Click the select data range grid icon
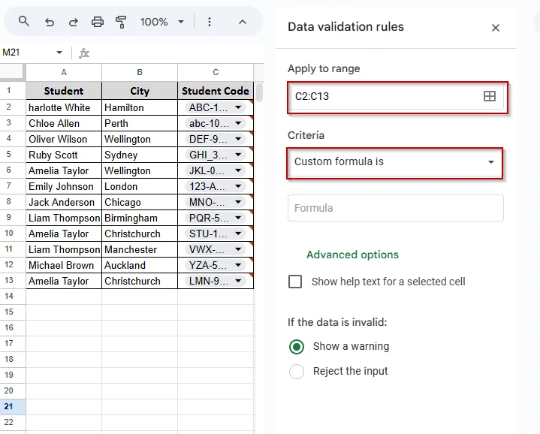Screen dimensions: 540x434 [490, 96]
